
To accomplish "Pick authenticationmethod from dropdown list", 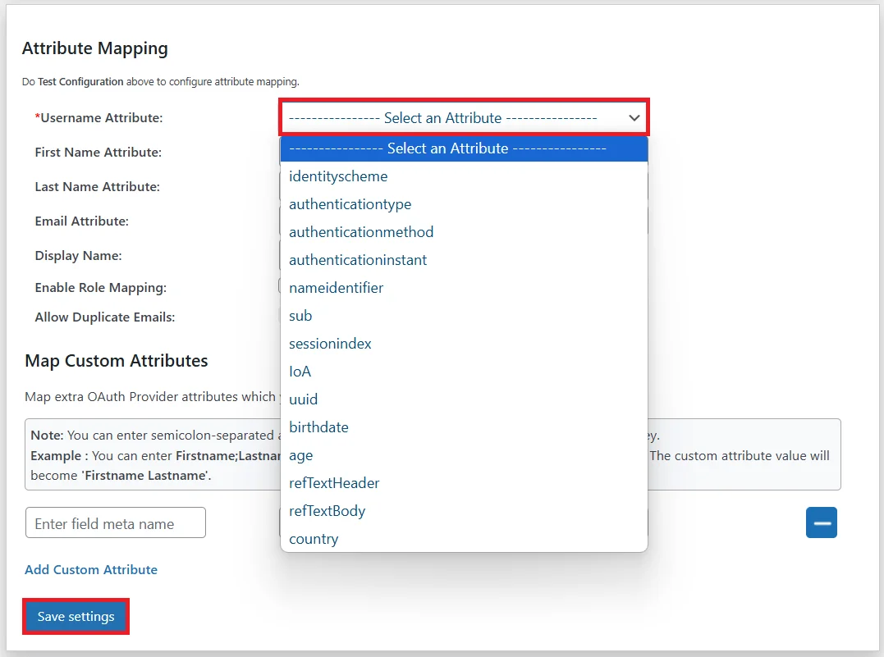I will tap(464, 232).
